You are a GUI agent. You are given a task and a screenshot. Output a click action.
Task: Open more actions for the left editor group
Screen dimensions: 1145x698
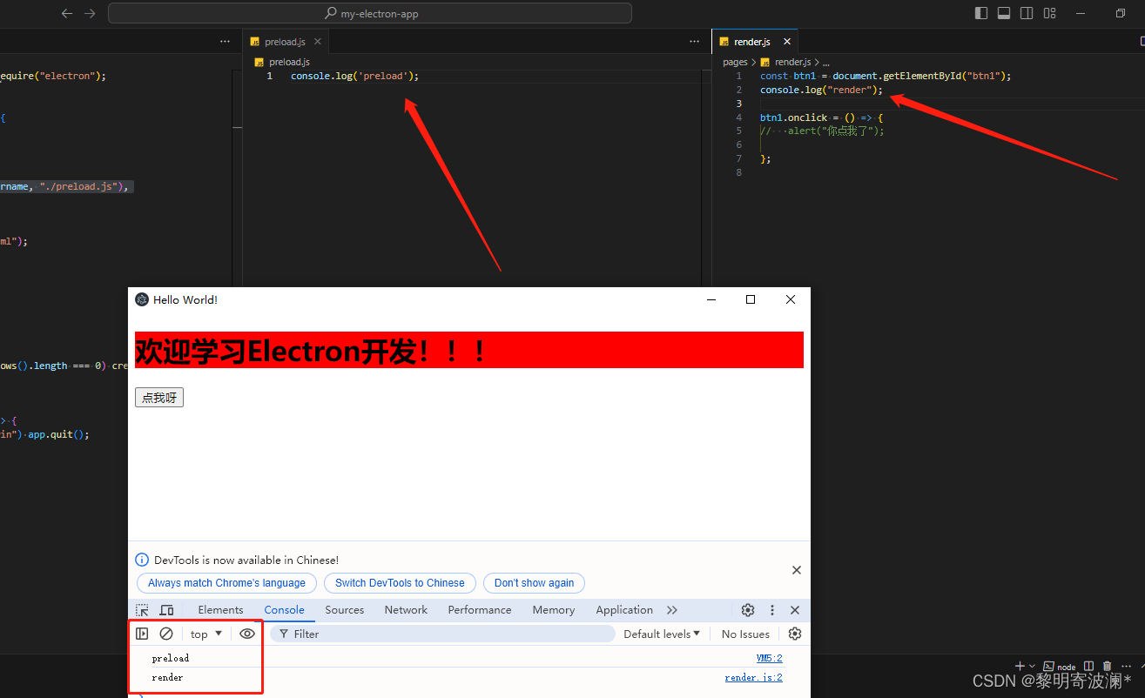(225, 42)
